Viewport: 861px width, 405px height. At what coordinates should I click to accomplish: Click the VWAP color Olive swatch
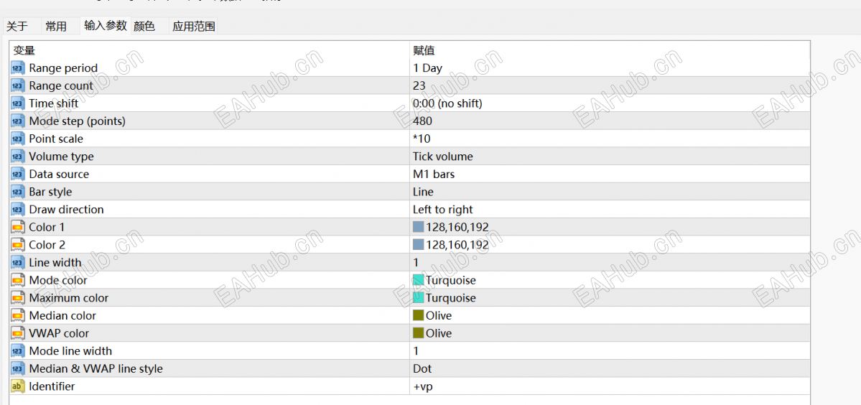coord(419,333)
